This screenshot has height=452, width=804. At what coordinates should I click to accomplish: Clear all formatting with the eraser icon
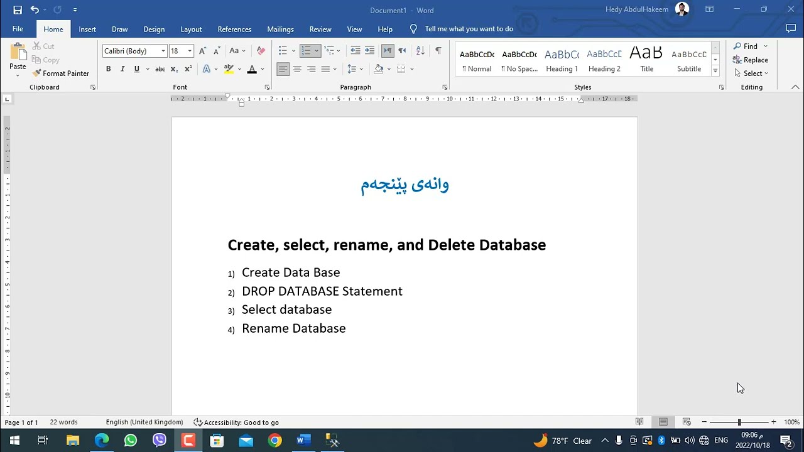[261, 51]
